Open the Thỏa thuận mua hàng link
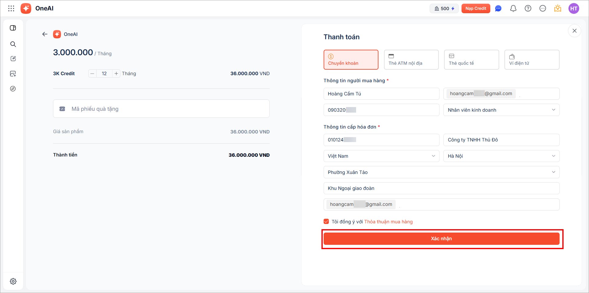 click(388, 222)
